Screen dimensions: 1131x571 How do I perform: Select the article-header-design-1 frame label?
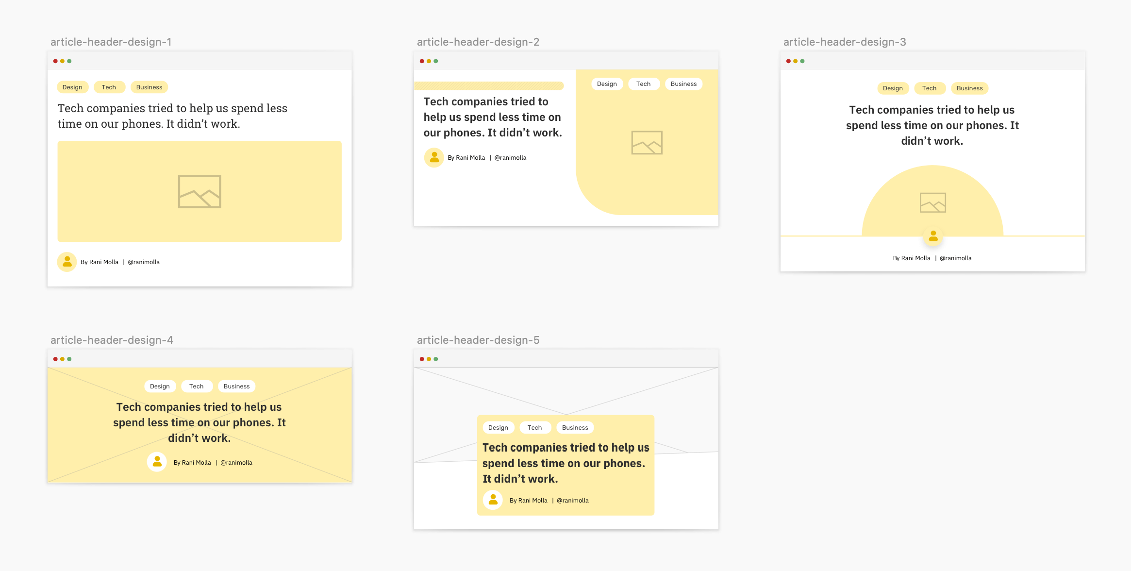[111, 42]
